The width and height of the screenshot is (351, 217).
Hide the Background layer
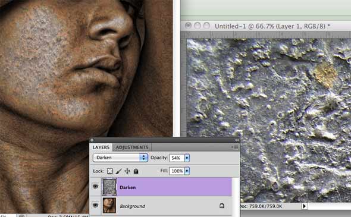(x=95, y=205)
